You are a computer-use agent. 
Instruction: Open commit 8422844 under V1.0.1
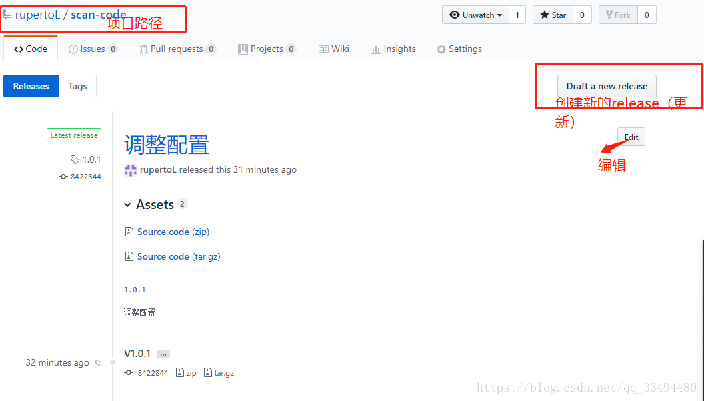153,373
